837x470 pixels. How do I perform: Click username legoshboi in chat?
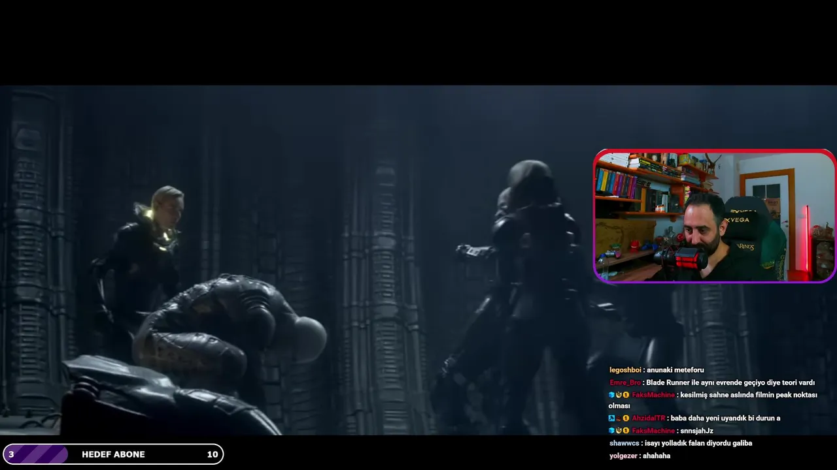[x=625, y=370]
